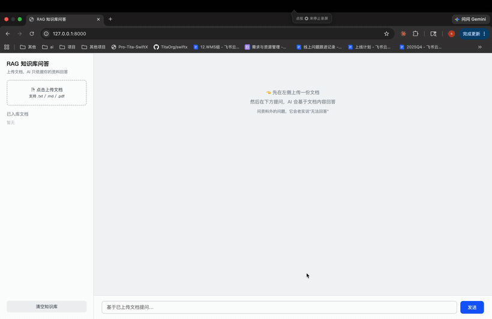Click the site info icon in address bar

[46, 34]
